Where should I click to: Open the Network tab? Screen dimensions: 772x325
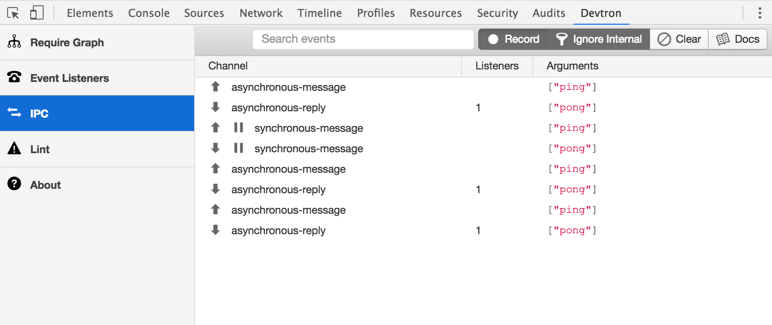pos(261,13)
